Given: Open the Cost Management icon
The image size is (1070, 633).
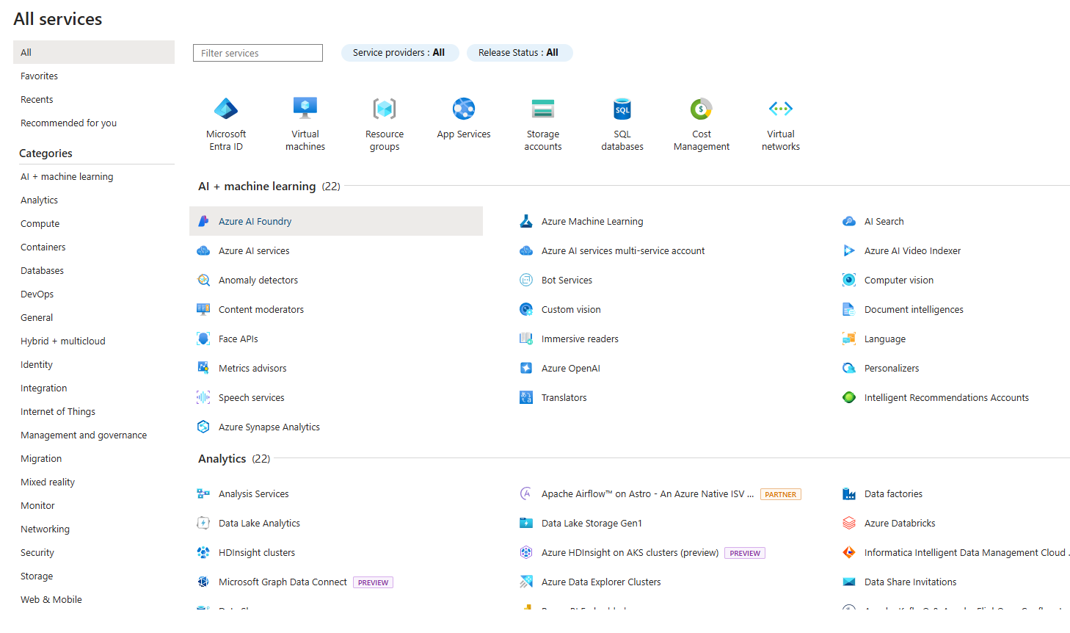Looking at the screenshot, I should [x=702, y=109].
